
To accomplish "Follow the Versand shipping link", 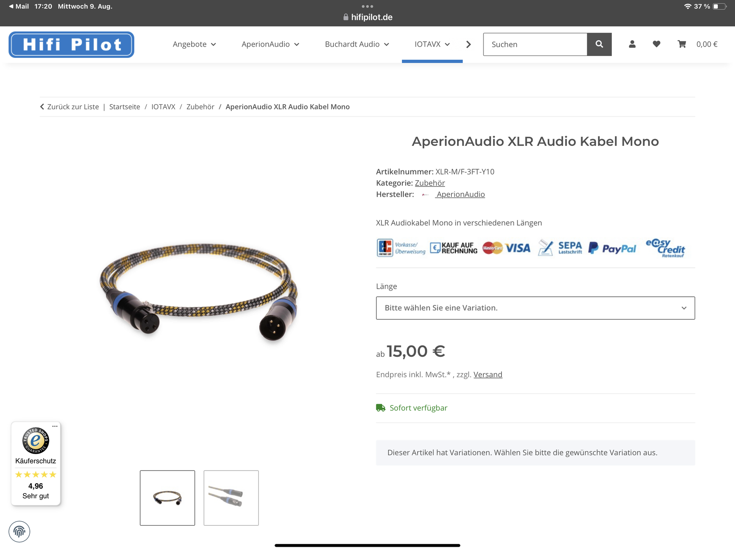I will [x=488, y=374].
